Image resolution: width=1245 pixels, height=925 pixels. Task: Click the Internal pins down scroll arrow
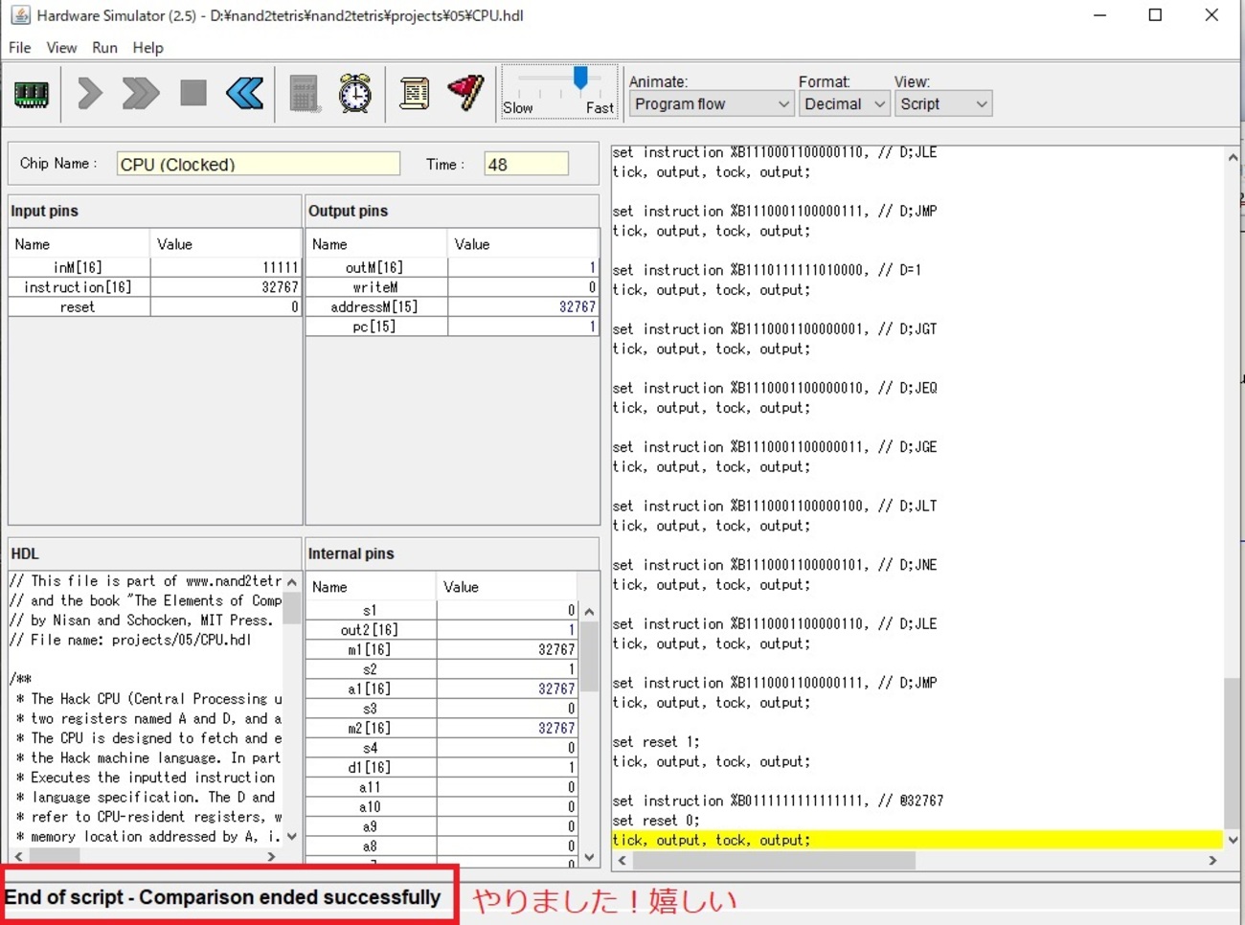589,857
